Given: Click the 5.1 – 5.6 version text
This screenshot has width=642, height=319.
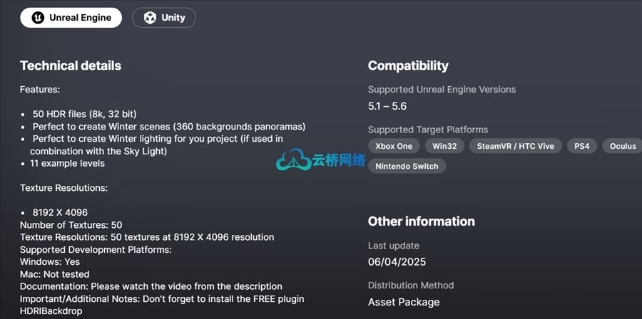Looking at the screenshot, I should click(387, 106).
